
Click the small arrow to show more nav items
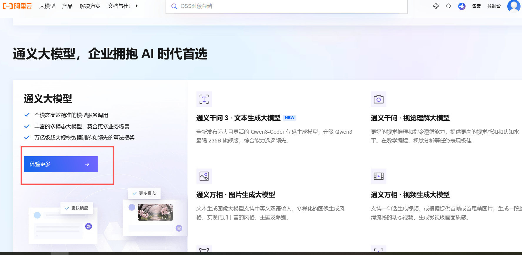137,6
